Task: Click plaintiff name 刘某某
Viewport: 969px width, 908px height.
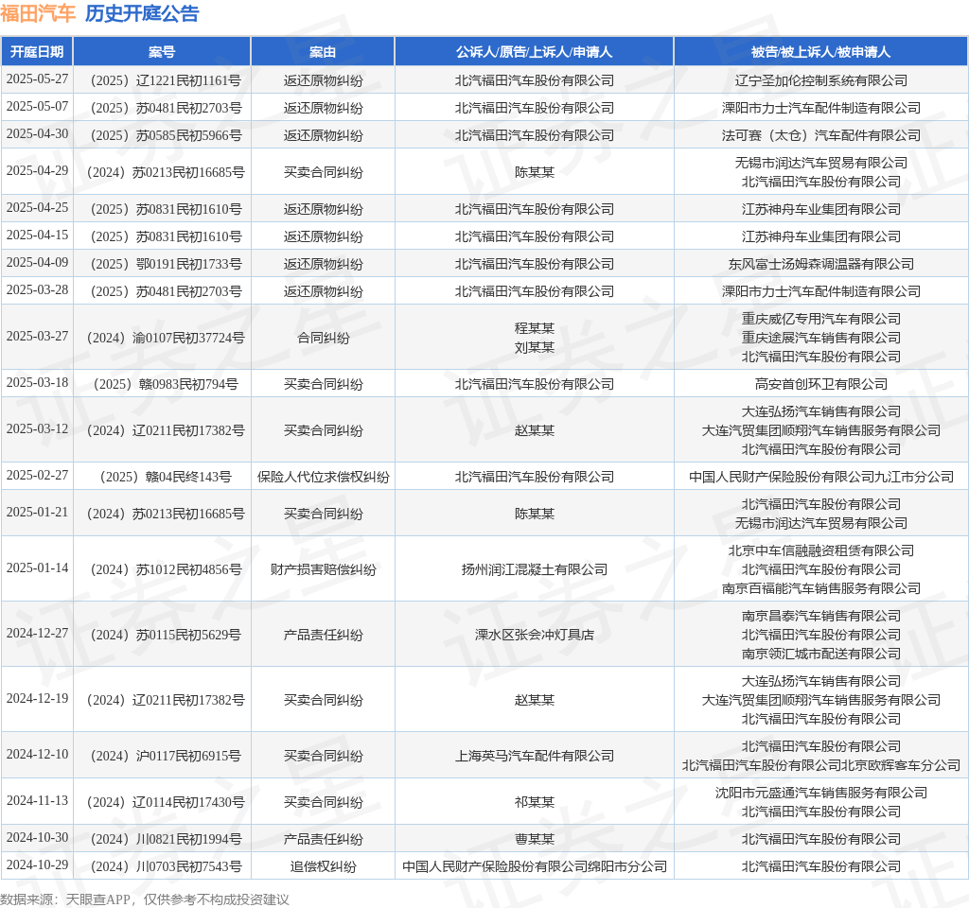Action: pyautogui.click(x=534, y=348)
